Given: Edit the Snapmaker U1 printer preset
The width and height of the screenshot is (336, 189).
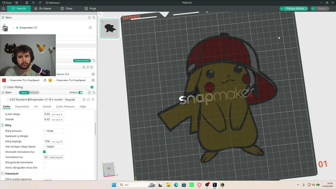Looking at the screenshot, I should point(90,28).
